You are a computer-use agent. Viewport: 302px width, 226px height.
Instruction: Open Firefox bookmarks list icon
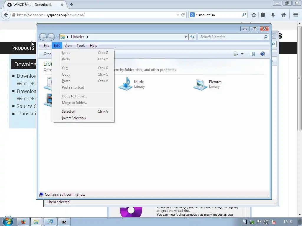pyautogui.click(x=263, y=15)
